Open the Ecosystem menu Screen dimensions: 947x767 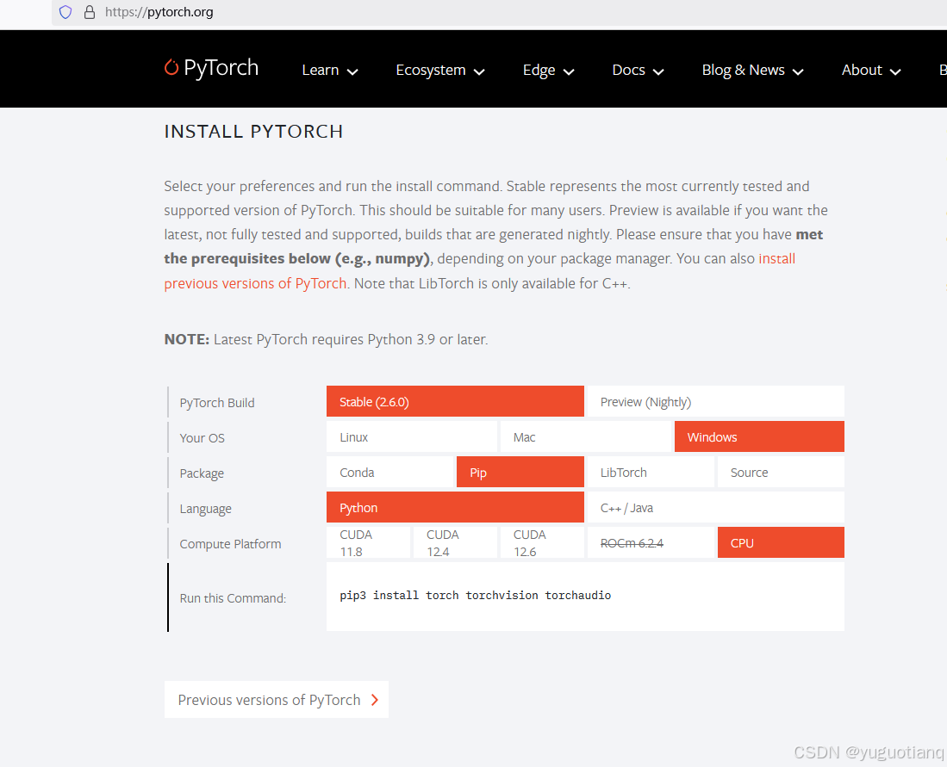[440, 70]
